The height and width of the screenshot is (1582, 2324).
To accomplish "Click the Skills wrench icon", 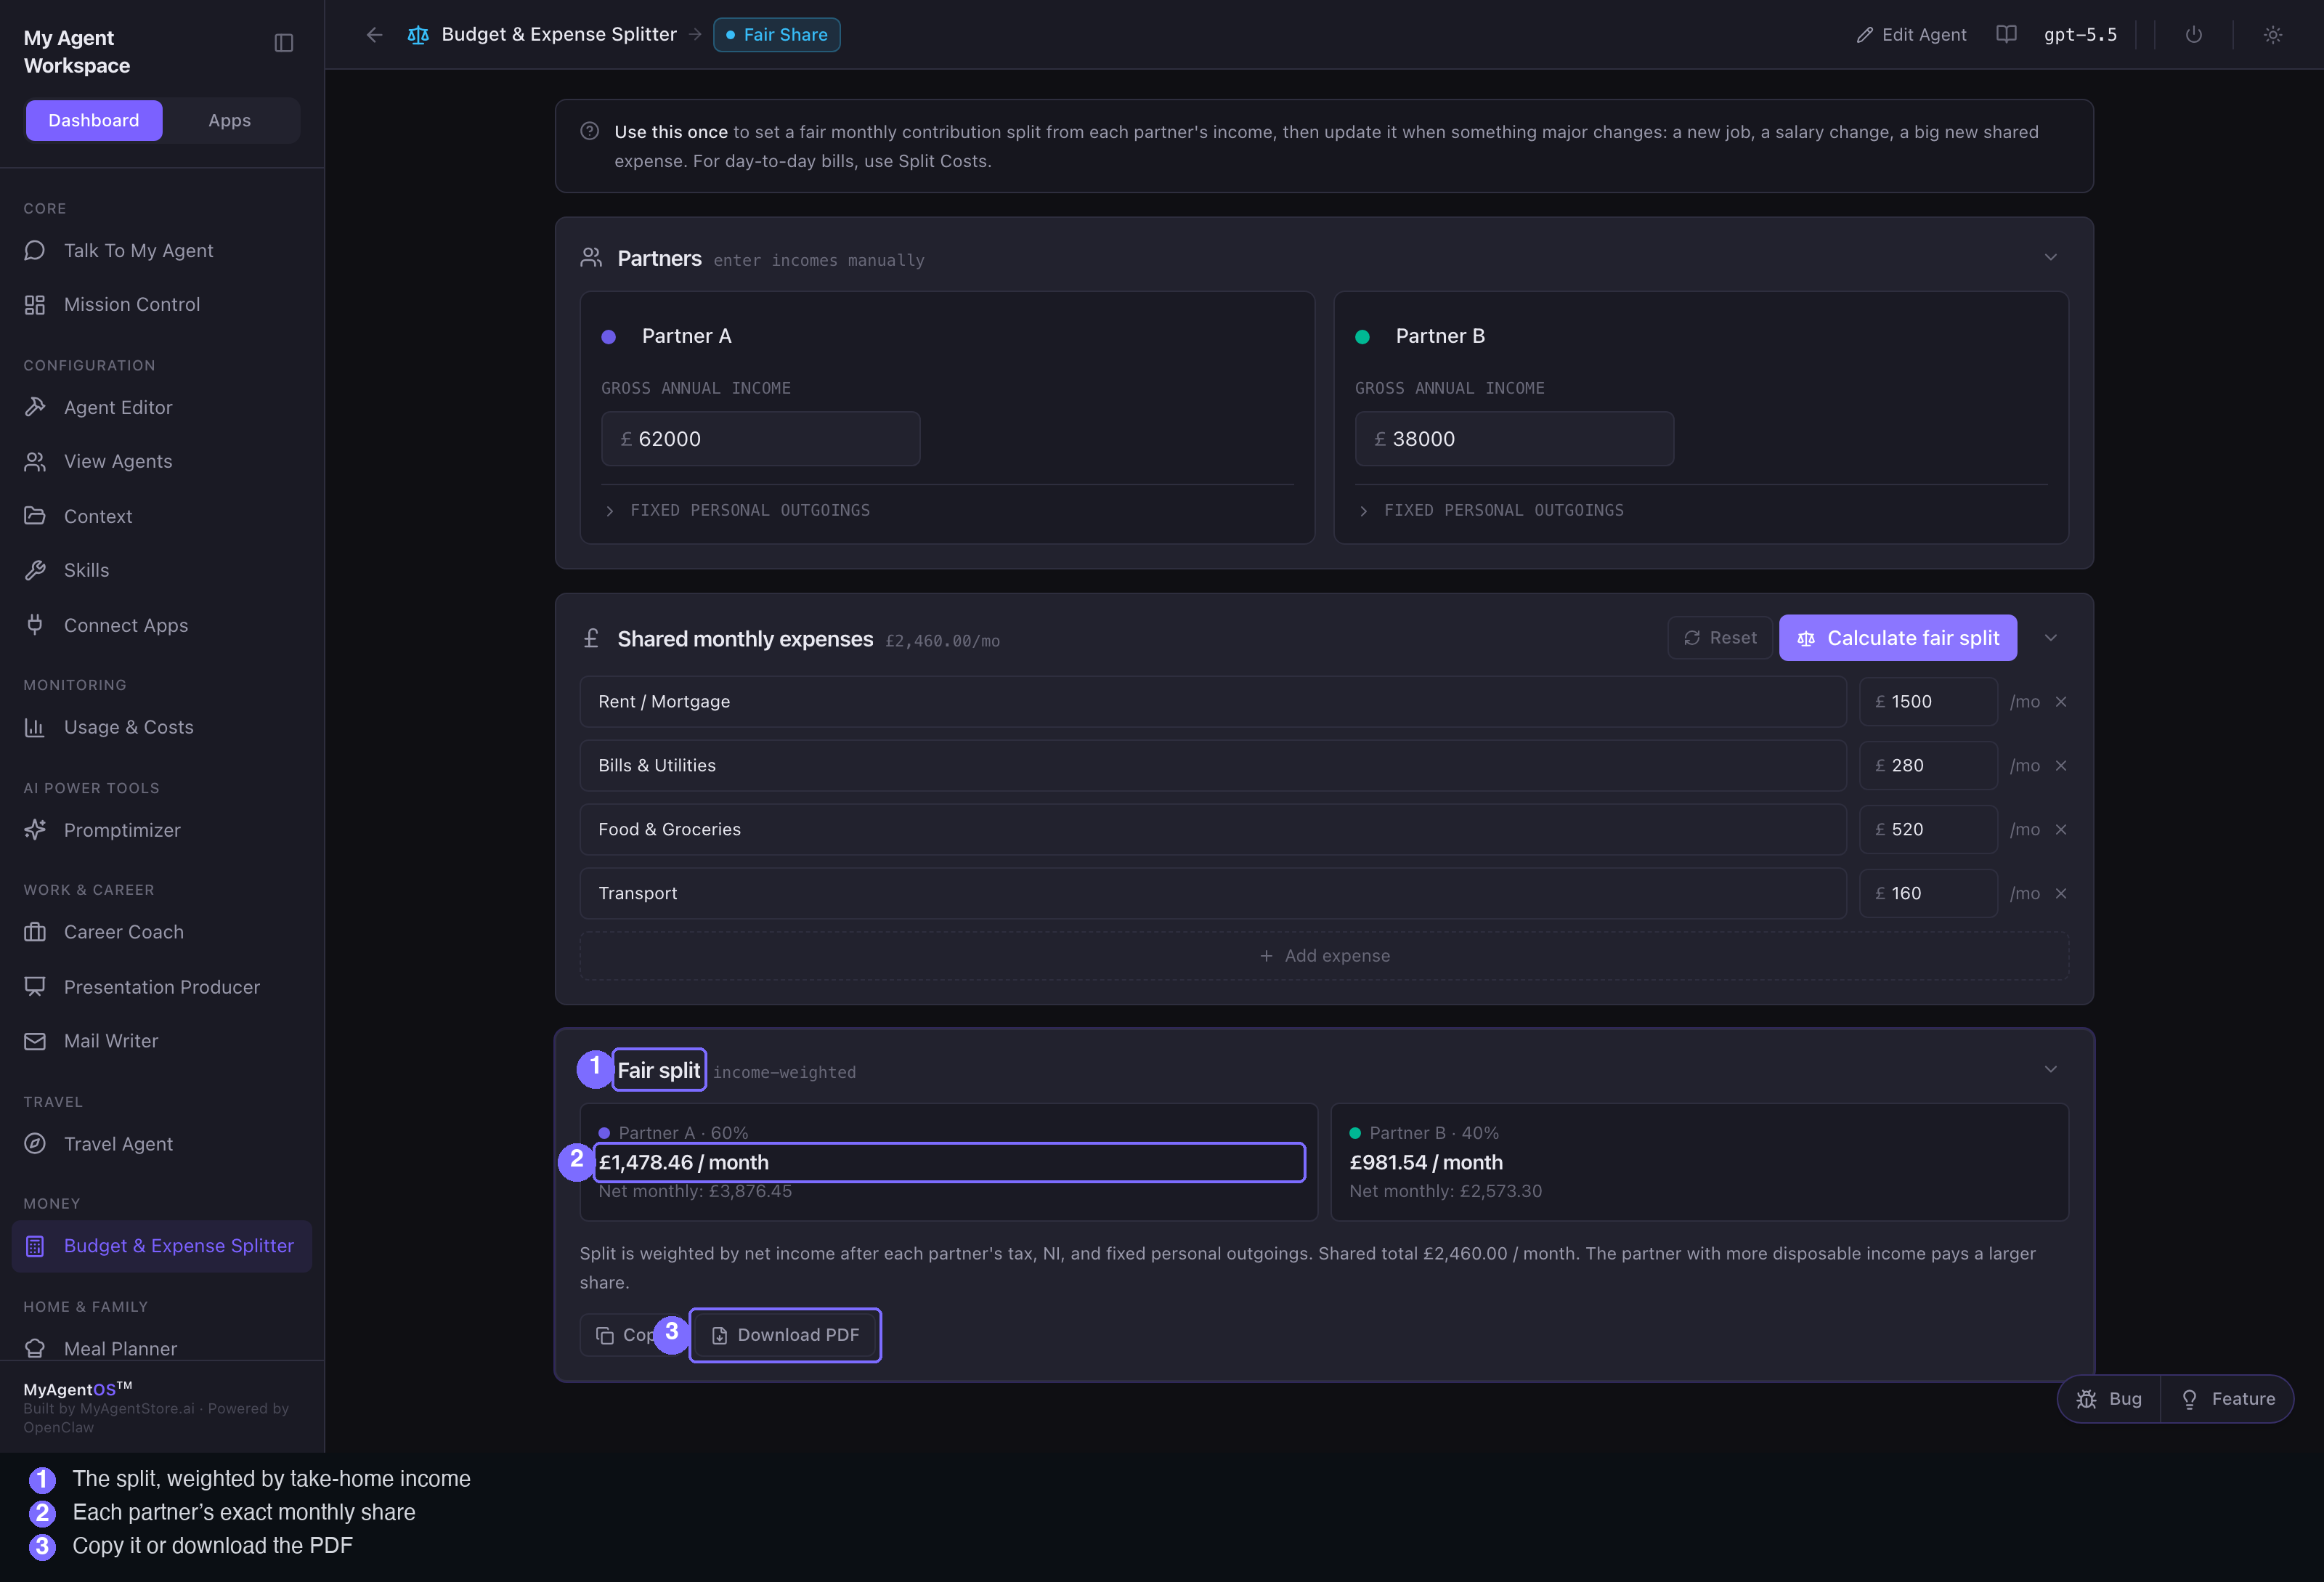I will point(35,570).
